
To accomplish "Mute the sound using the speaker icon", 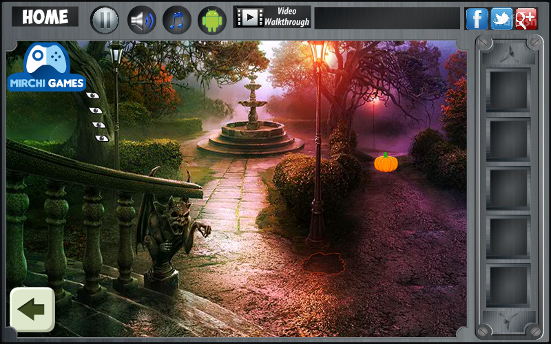I will (x=142, y=20).
